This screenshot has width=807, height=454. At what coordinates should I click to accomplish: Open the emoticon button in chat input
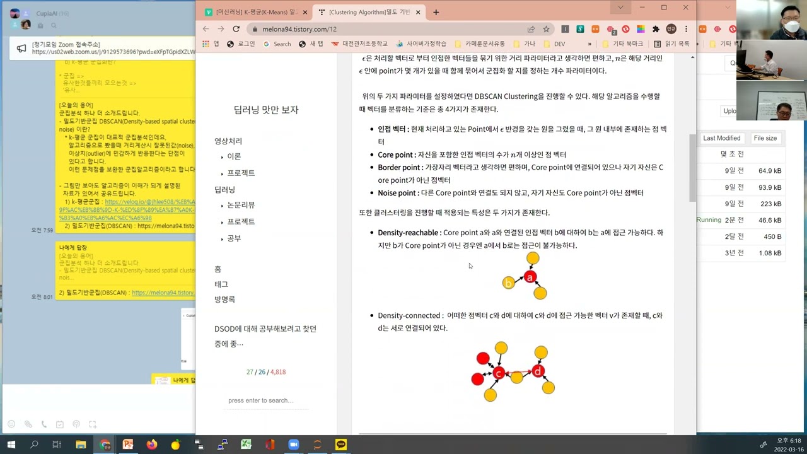point(11,424)
